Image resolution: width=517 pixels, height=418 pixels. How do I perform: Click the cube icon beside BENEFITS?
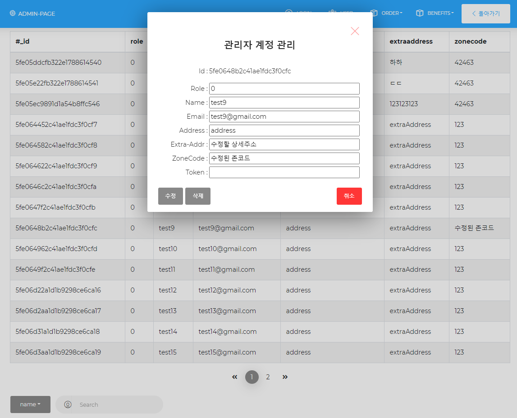[x=421, y=13]
